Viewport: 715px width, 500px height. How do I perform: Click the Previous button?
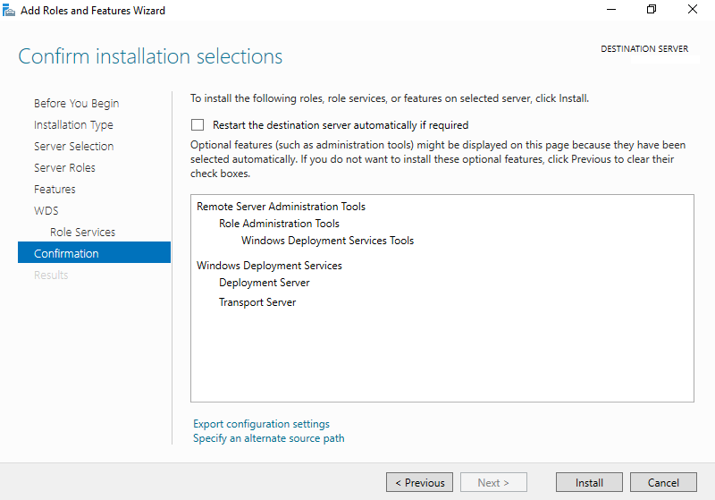coord(419,482)
